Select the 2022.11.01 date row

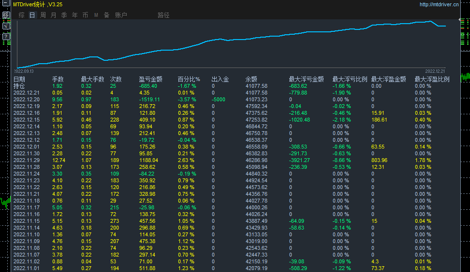pyautogui.click(x=27, y=269)
